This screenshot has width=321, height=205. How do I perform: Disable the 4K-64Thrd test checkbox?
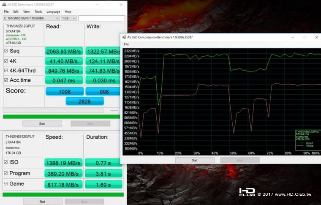point(6,71)
